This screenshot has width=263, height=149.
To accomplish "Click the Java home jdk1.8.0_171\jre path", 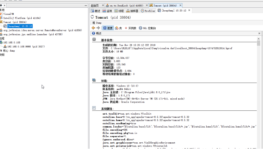I will pos(146,92).
